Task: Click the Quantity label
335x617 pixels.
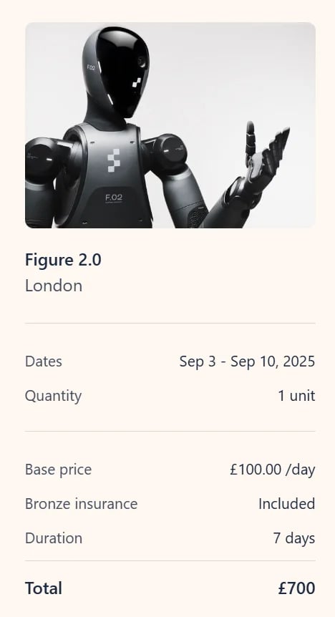Action: pos(53,396)
